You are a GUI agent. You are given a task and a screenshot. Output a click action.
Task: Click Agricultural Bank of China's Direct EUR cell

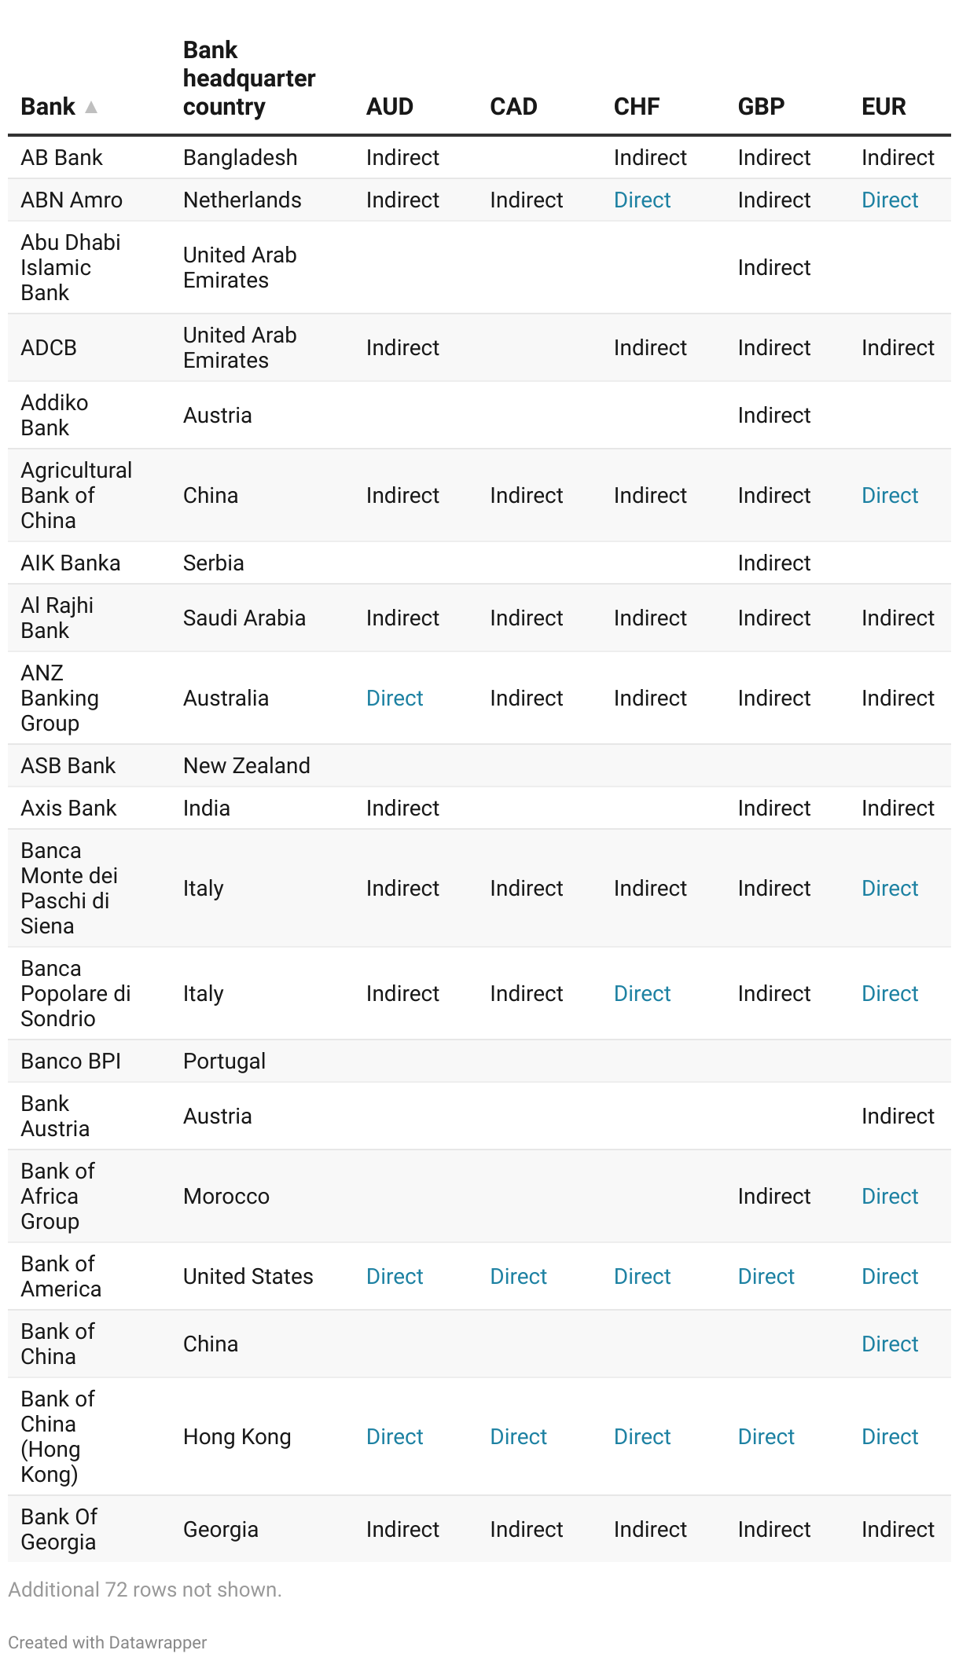coord(889,496)
